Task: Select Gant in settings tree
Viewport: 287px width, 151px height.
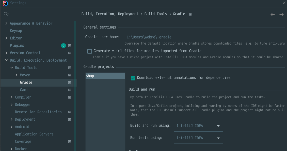Action: pyautogui.click(x=24, y=90)
